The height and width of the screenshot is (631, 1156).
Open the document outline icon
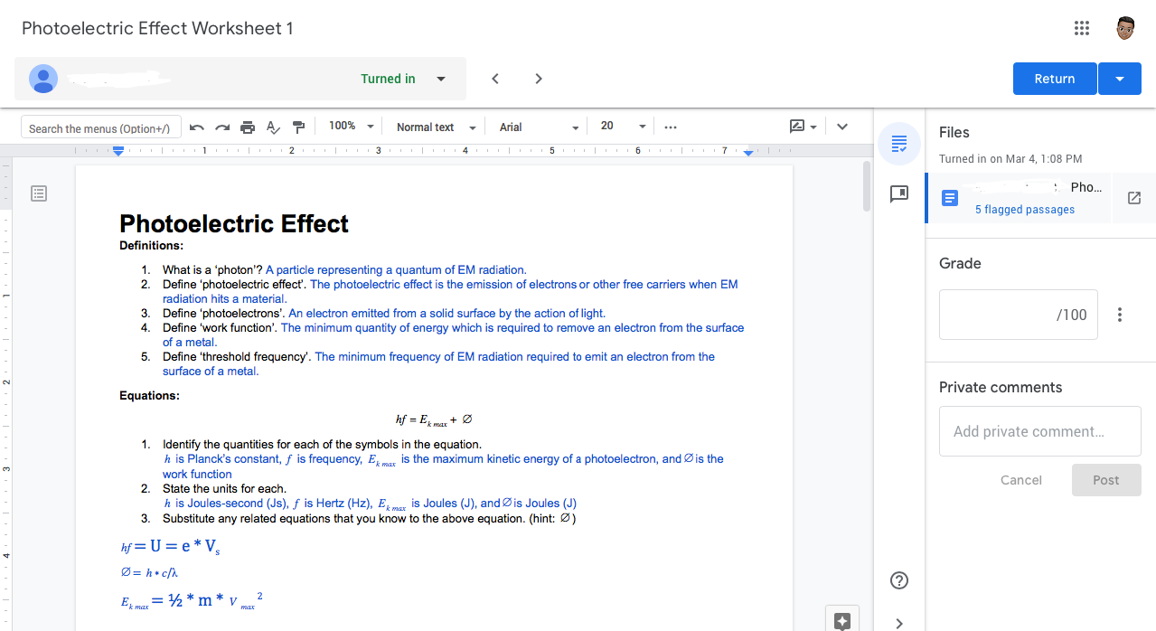[39, 193]
